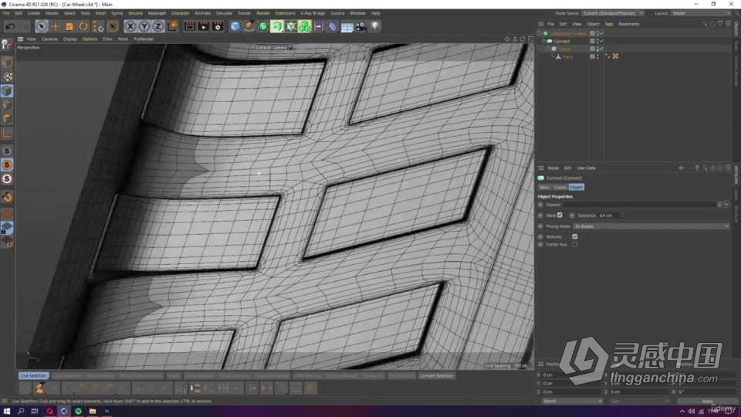Viewport: 741px width, 417px height.
Task: Click Render to Picture Viewer icon
Action: 204,26
